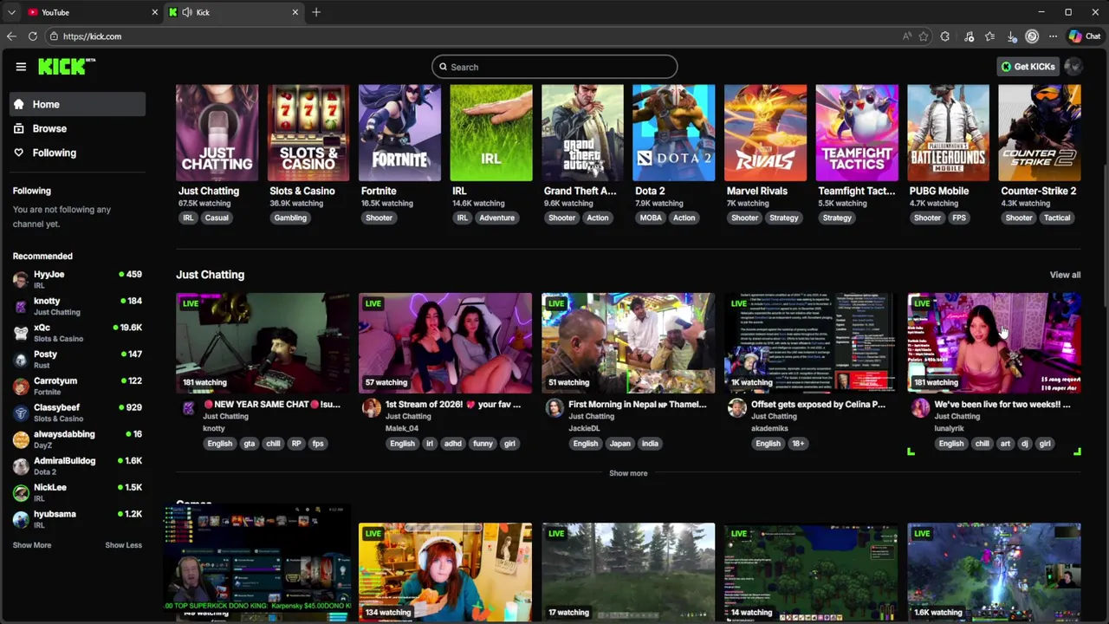
Task: Click the green Kick logo
Action: (66, 67)
